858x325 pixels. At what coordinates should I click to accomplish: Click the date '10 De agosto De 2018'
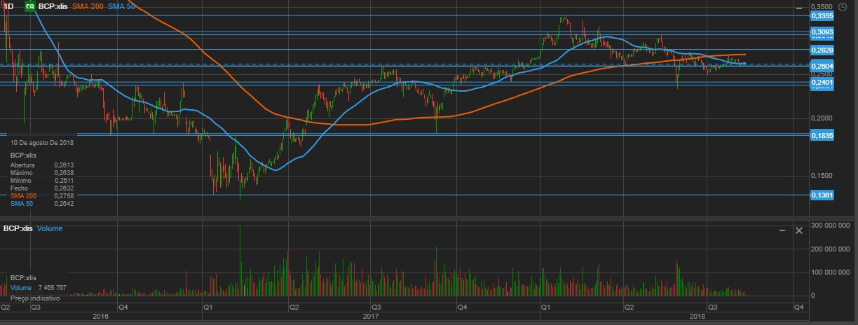click(42, 142)
